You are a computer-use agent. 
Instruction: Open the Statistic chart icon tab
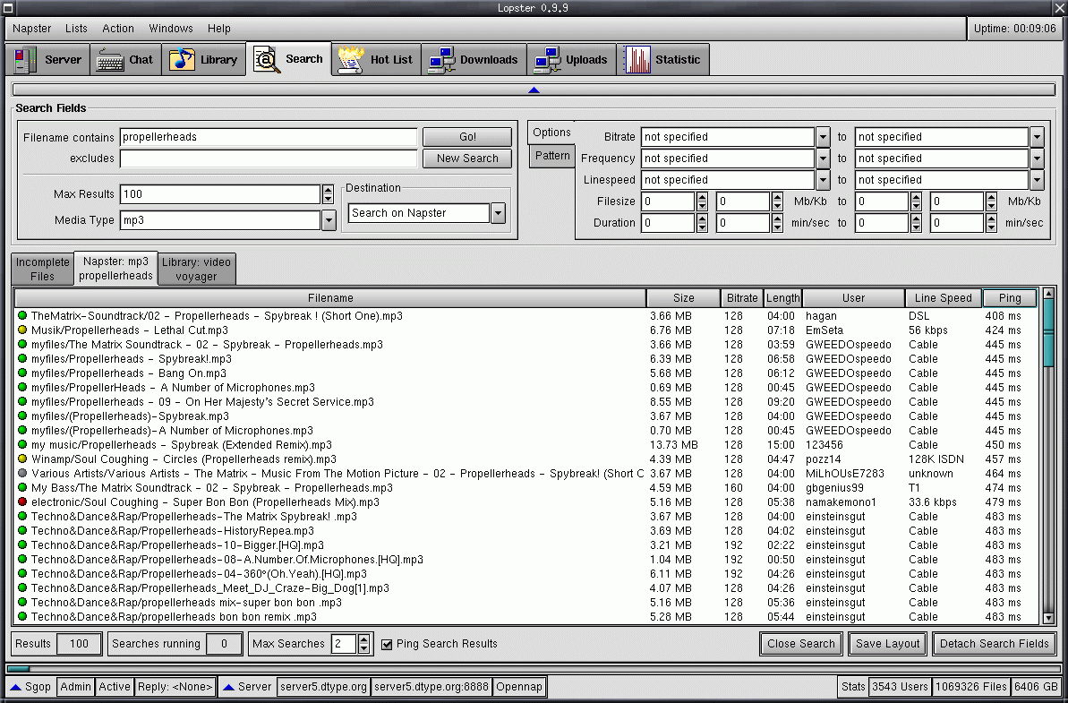[637, 60]
